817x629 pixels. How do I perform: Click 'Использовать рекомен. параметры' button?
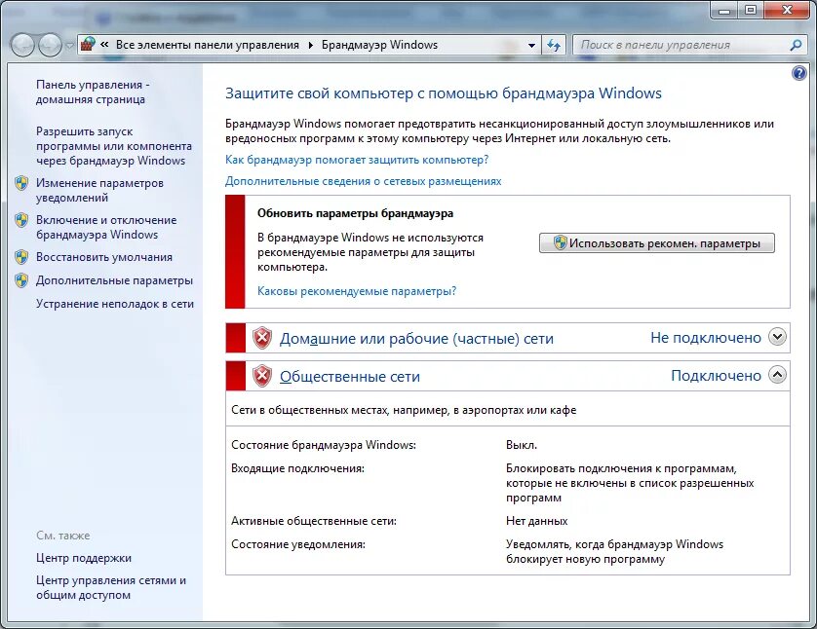pos(657,243)
